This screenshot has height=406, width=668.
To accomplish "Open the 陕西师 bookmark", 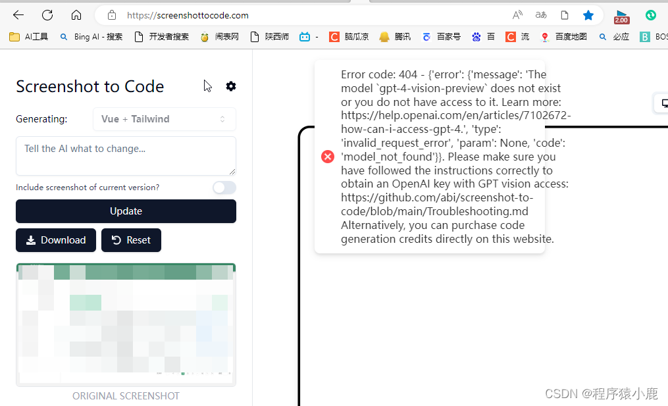I will [269, 37].
